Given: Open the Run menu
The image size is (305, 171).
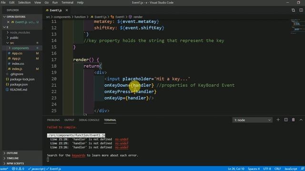Looking at the screenshot, I should [55, 2].
